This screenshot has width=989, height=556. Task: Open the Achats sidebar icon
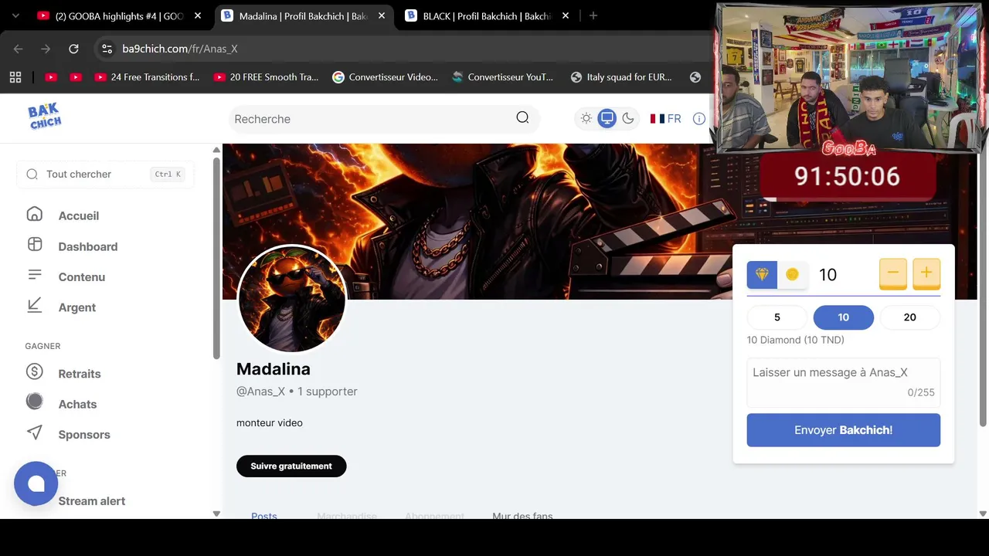[x=34, y=402]
